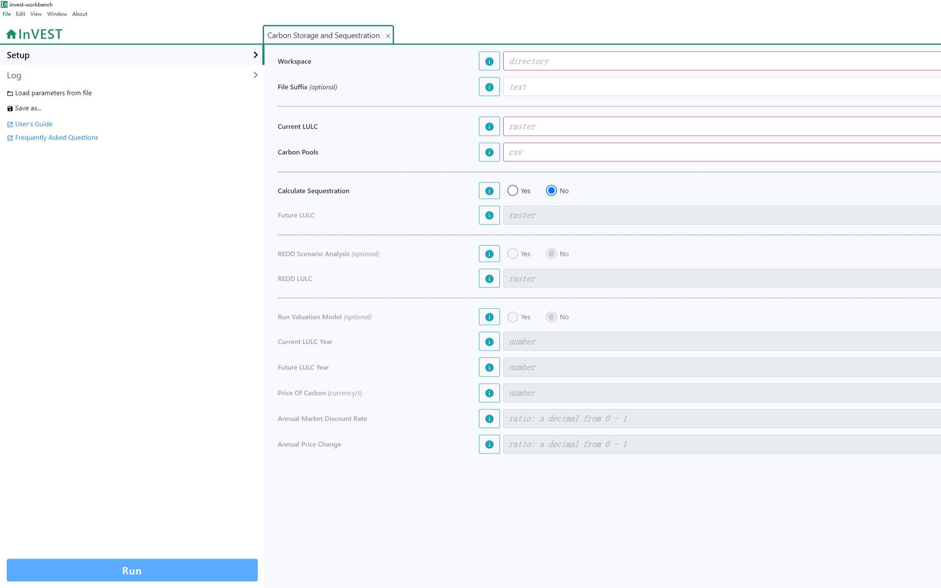Show info for Price Of Carbon
The image size is (941, 588).
coord(489,393)
